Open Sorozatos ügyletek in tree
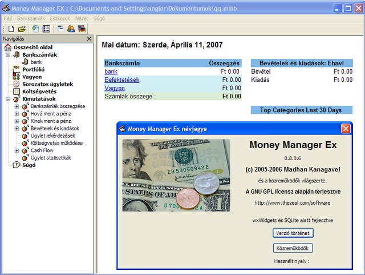This screenshot has width=365, height=275. [47, 84]
